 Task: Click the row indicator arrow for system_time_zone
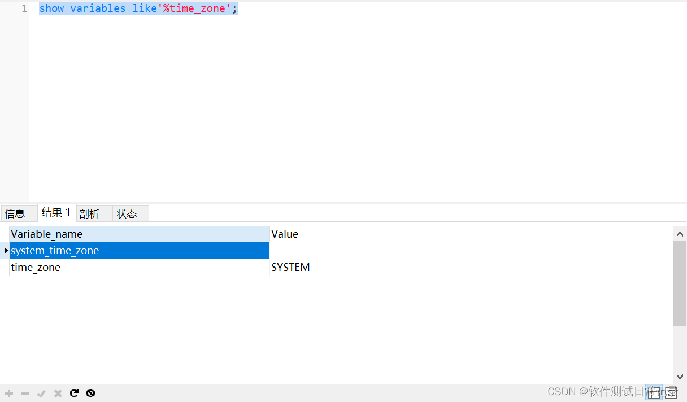[5, 250]
